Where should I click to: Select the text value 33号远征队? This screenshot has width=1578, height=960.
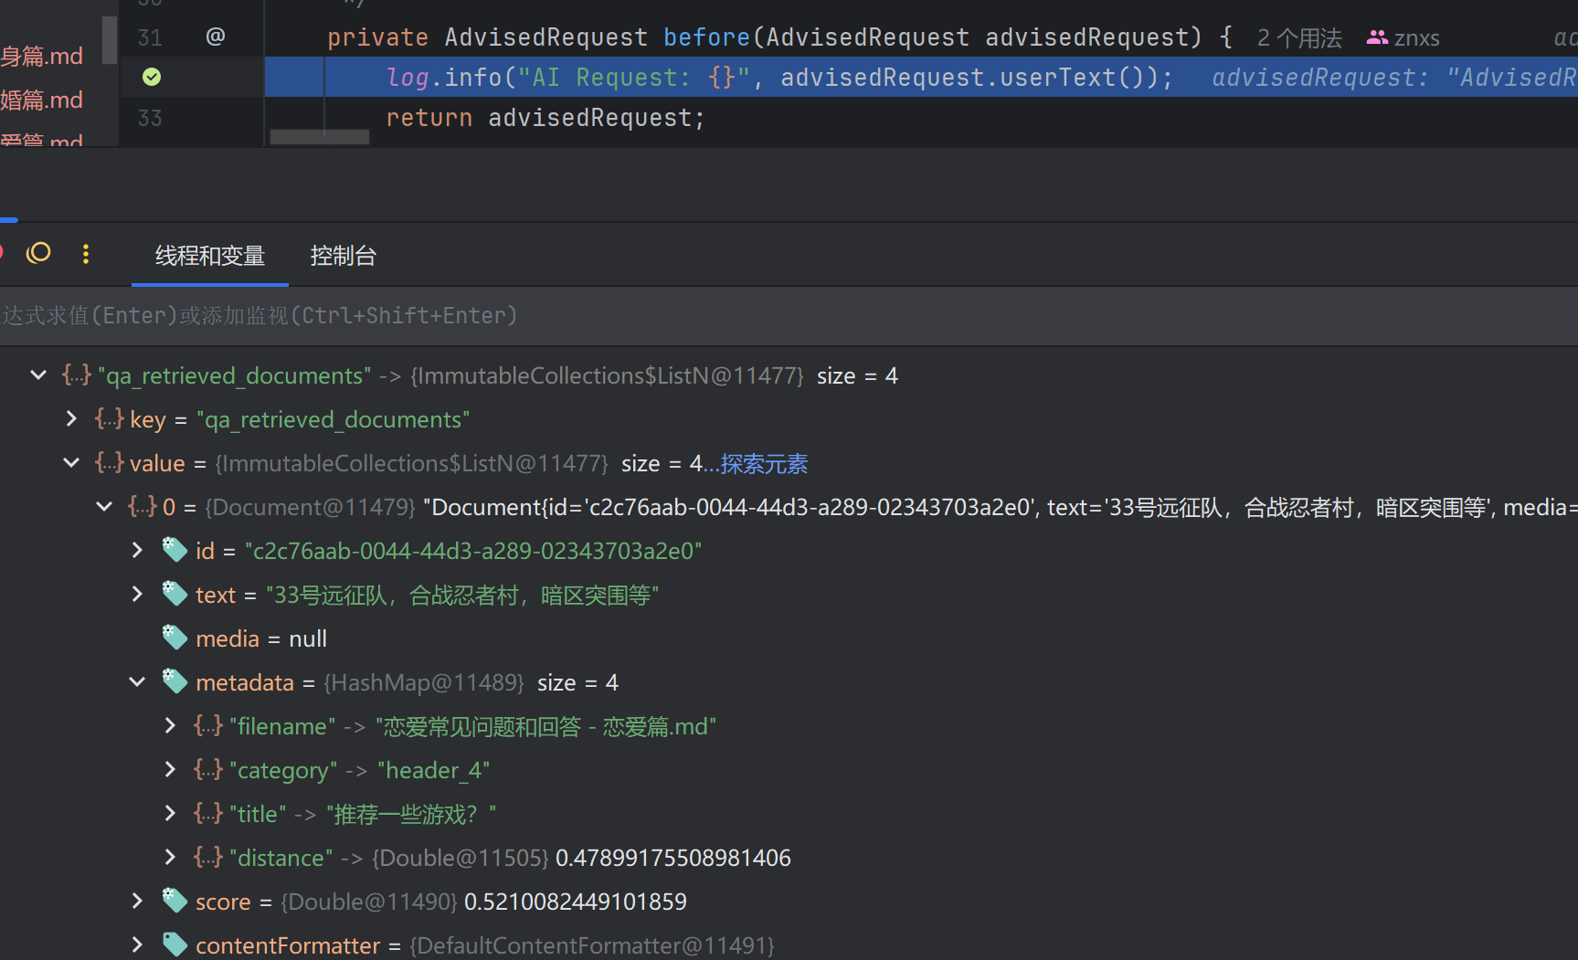462,595
